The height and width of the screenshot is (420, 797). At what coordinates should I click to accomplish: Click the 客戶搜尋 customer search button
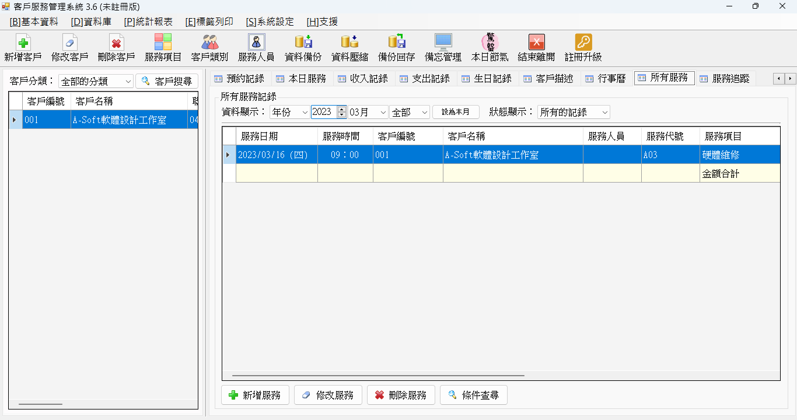click(167, 81)
